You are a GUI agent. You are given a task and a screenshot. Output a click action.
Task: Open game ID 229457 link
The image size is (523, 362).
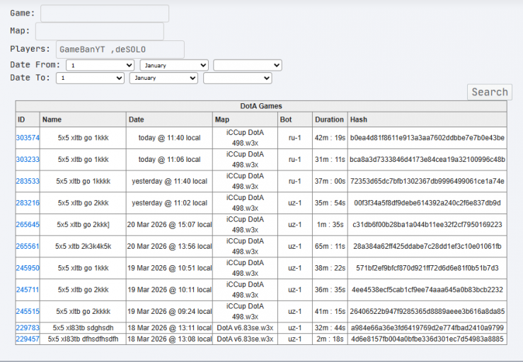[28, 339]
